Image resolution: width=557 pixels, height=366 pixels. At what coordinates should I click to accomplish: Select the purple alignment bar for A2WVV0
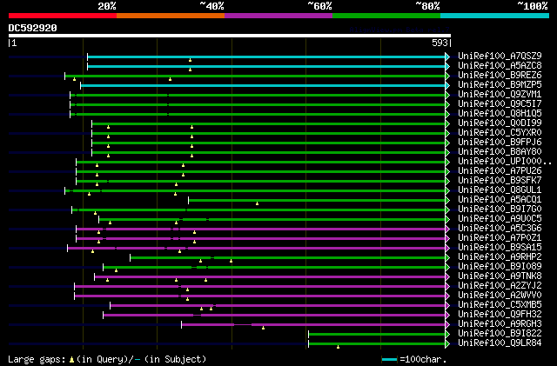coord(259,296)
